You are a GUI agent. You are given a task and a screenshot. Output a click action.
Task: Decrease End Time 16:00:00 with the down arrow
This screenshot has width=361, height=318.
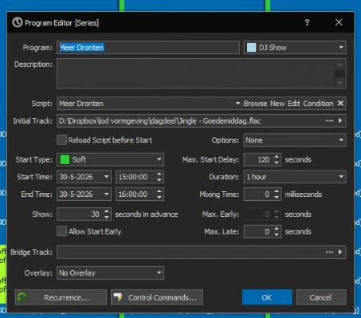click(x=159, y=197)
